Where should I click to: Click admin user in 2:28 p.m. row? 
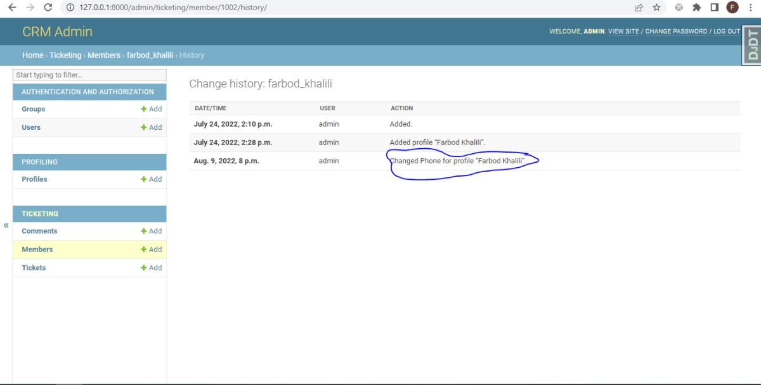(328, 142)
